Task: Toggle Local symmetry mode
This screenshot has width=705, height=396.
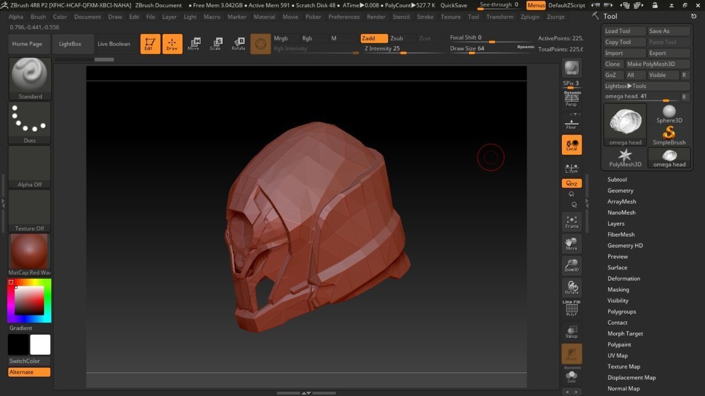Action: click(x=572, y=145)
